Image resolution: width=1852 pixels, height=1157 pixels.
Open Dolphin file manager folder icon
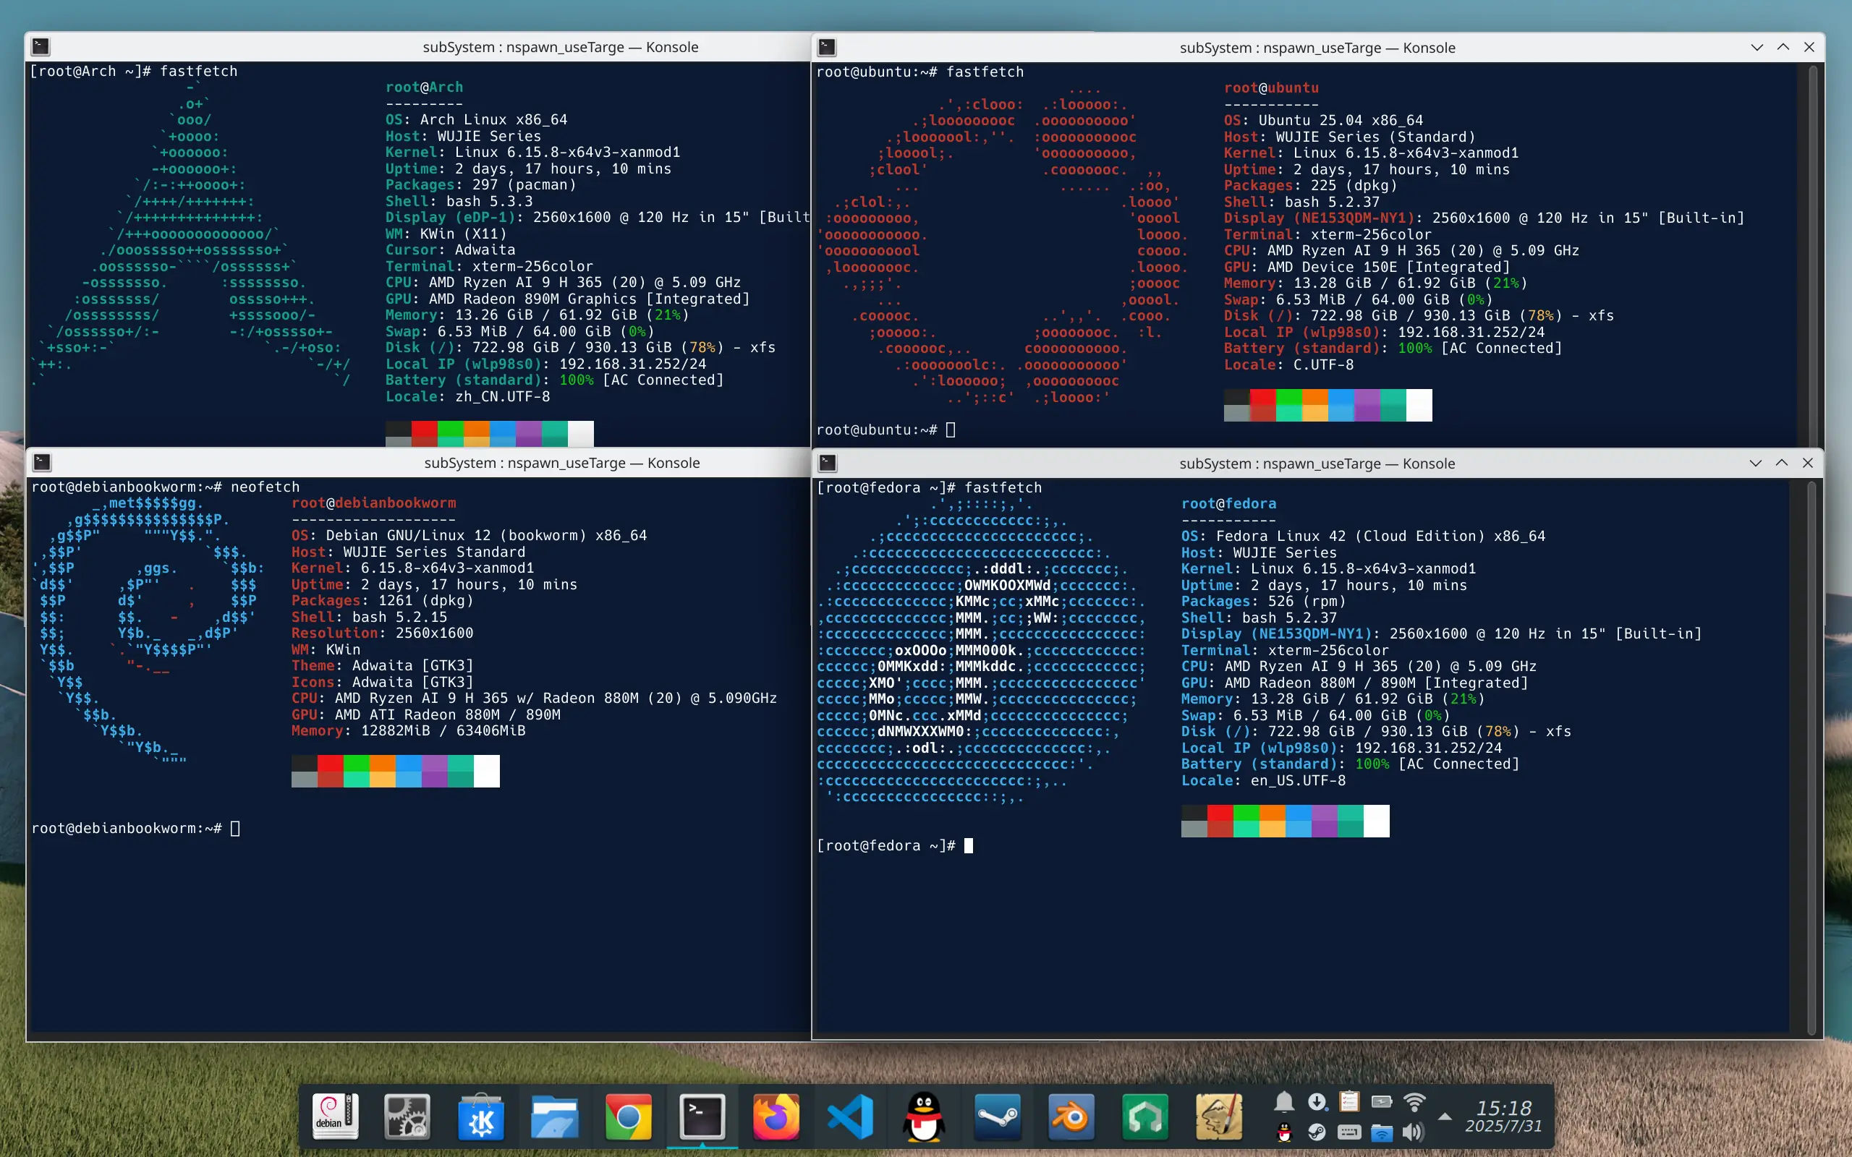[555, 1117]
